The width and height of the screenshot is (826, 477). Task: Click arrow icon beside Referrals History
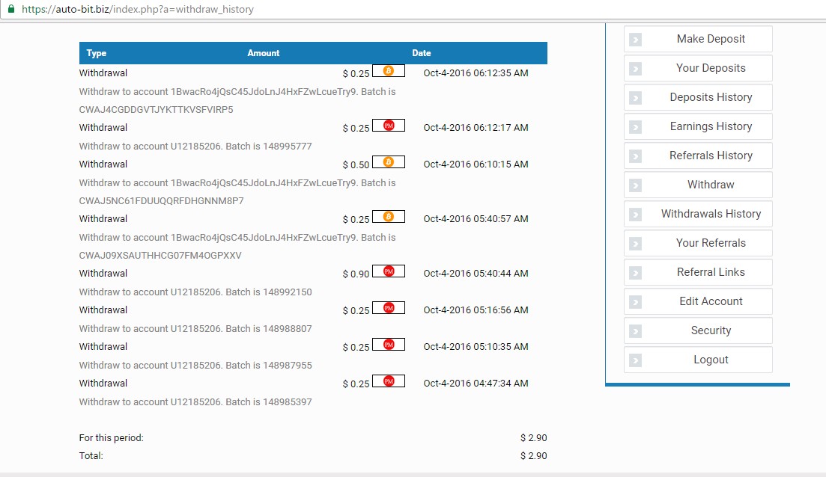click(x=635, y=156)
